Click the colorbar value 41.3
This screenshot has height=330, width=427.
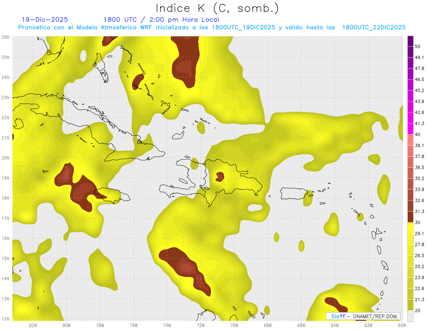point(420,124)
